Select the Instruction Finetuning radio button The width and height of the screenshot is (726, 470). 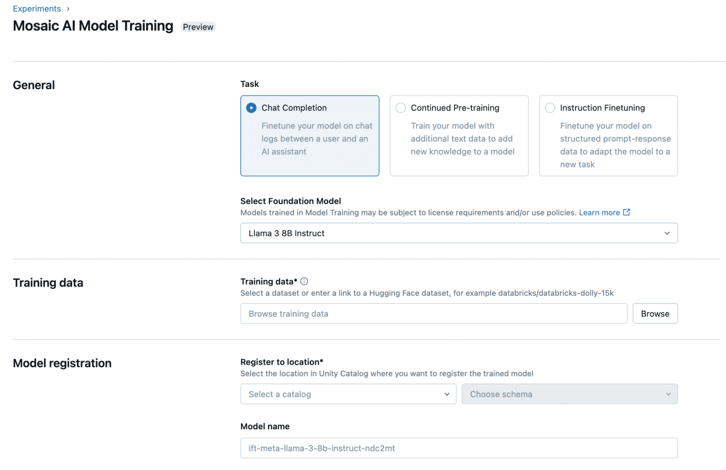click(550, 108)
